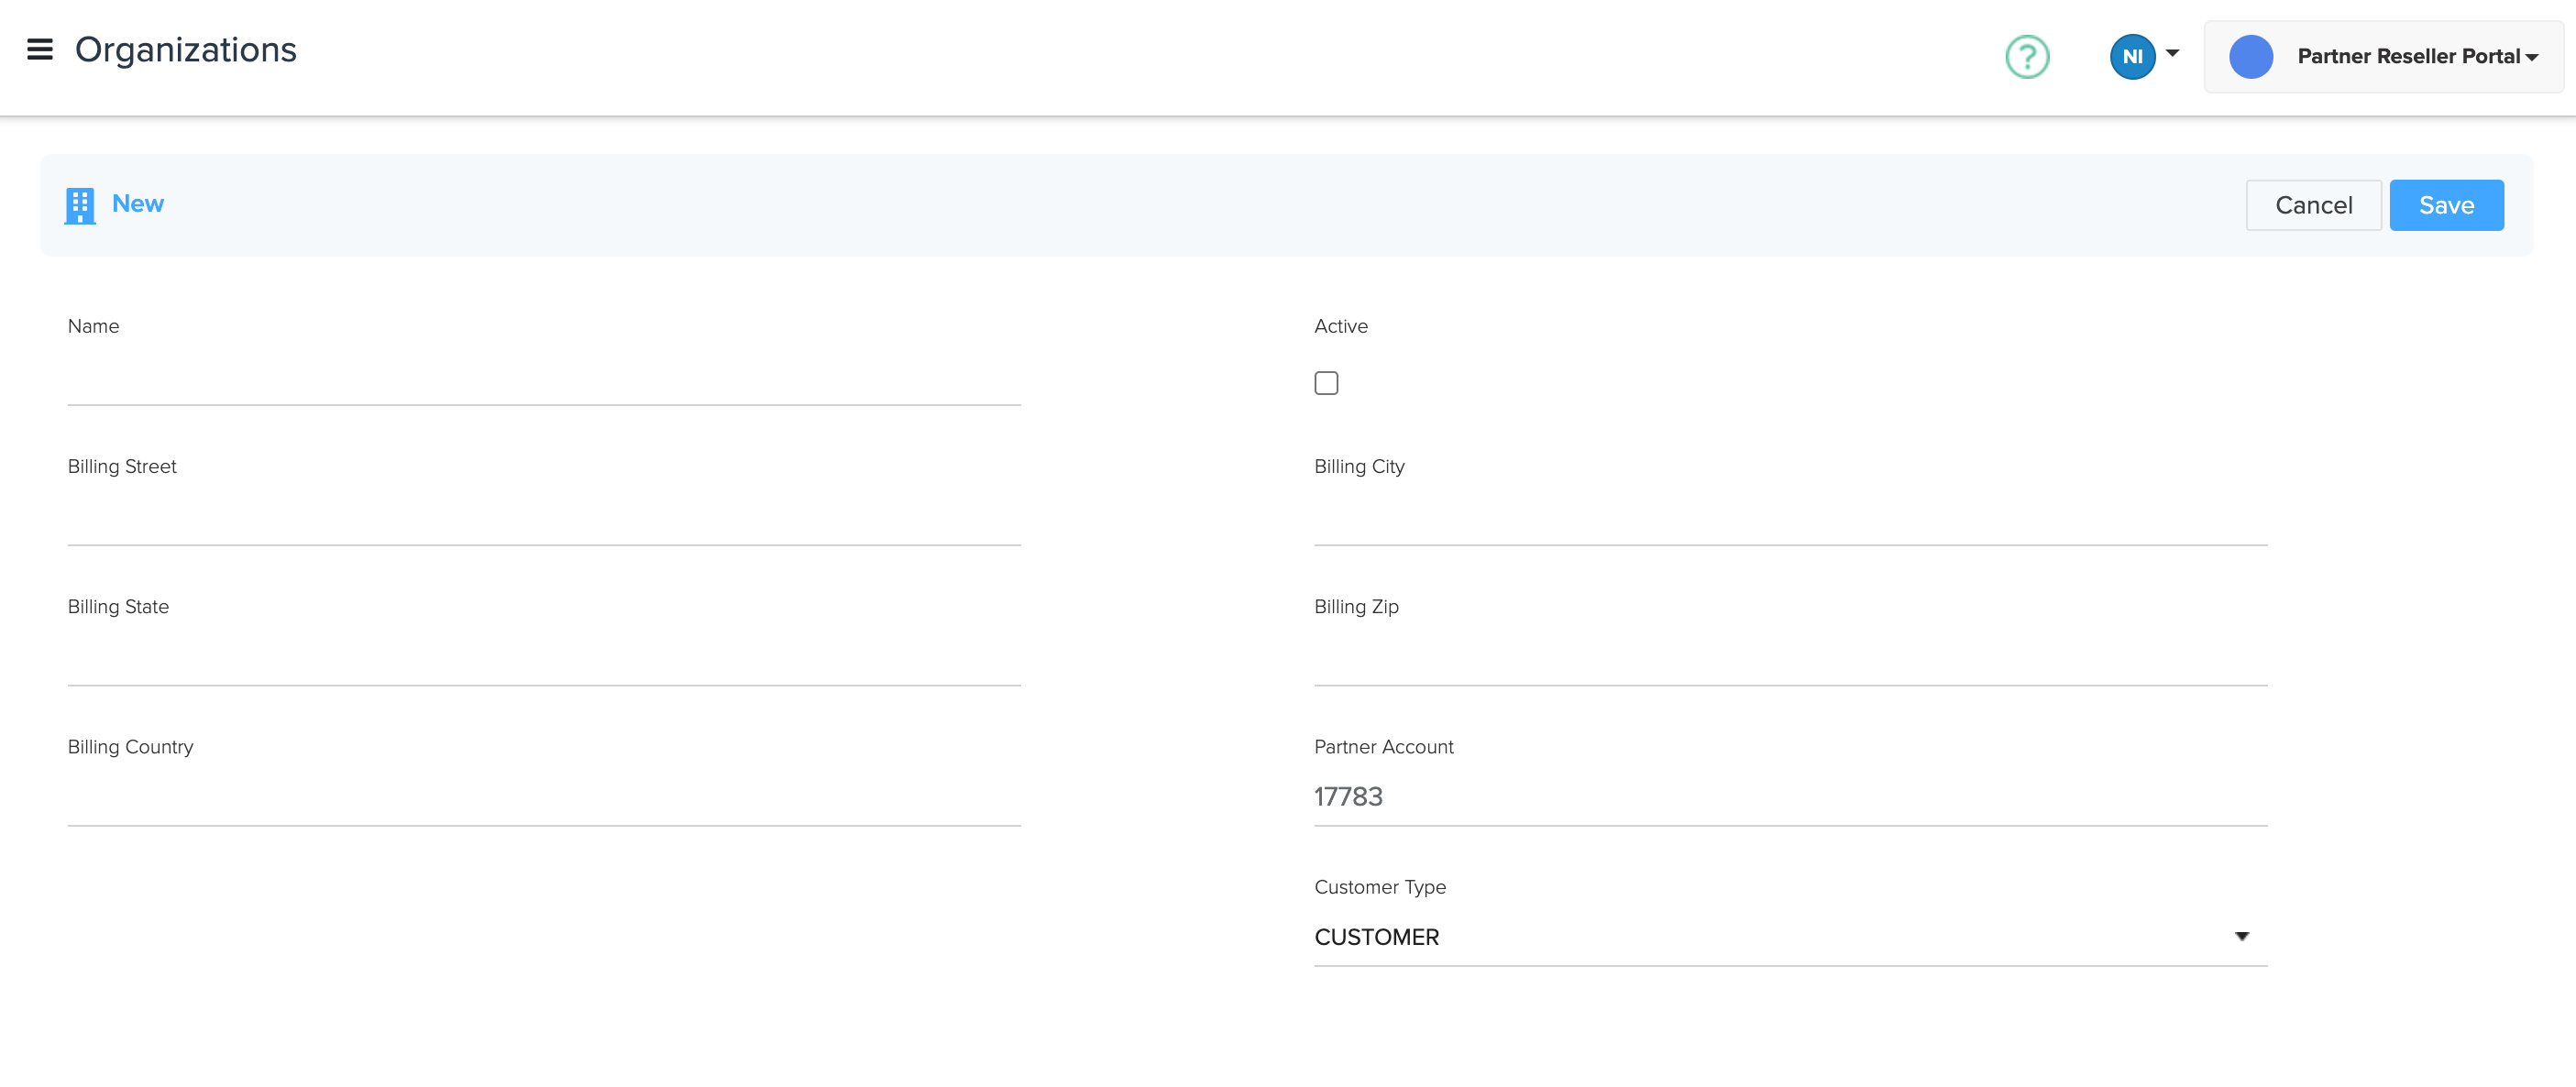Select the Billing City field

[1789, 519]
